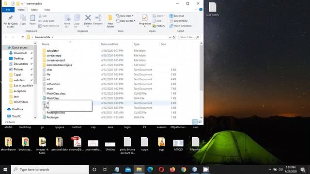310x174 pixels.
Task: Collapse the ribbon with the chevron
Action: (x=196, y=10)
